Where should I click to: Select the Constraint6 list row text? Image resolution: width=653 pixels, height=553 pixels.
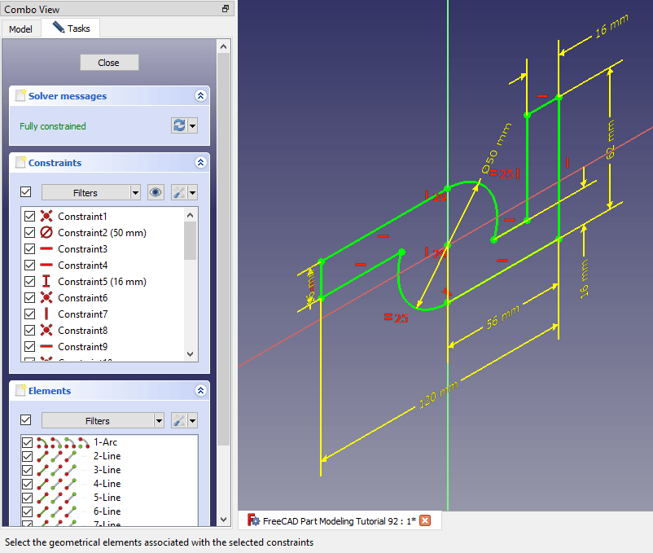point(82,298)
